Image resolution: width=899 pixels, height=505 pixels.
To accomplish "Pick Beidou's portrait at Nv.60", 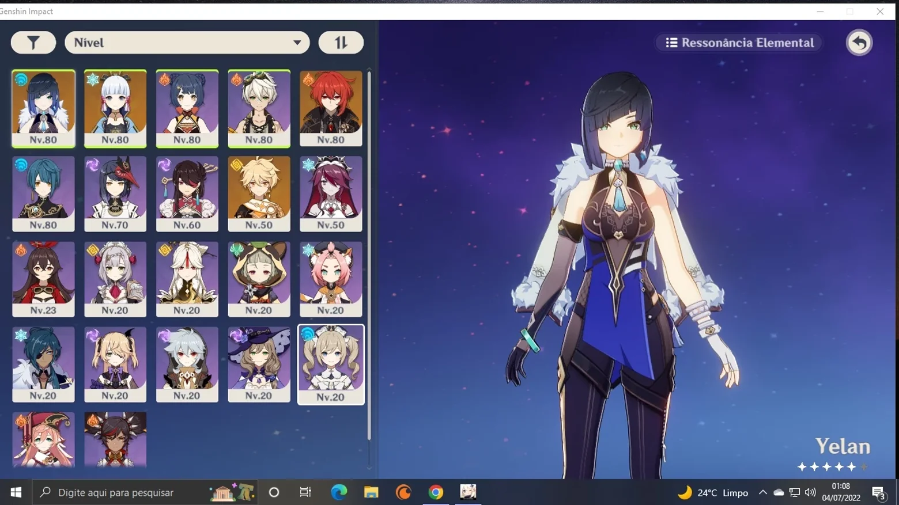I will [187, 193].
